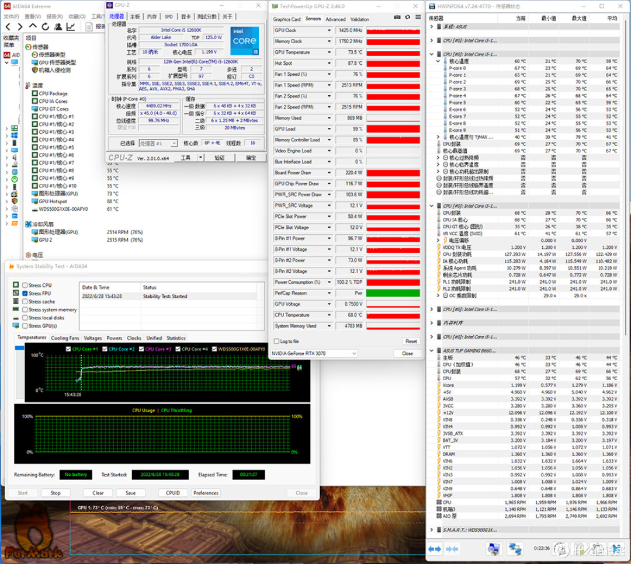Click Preferences button in Stability Test
Viewport: 631px width, 564px height.
(x=206, y=493)
